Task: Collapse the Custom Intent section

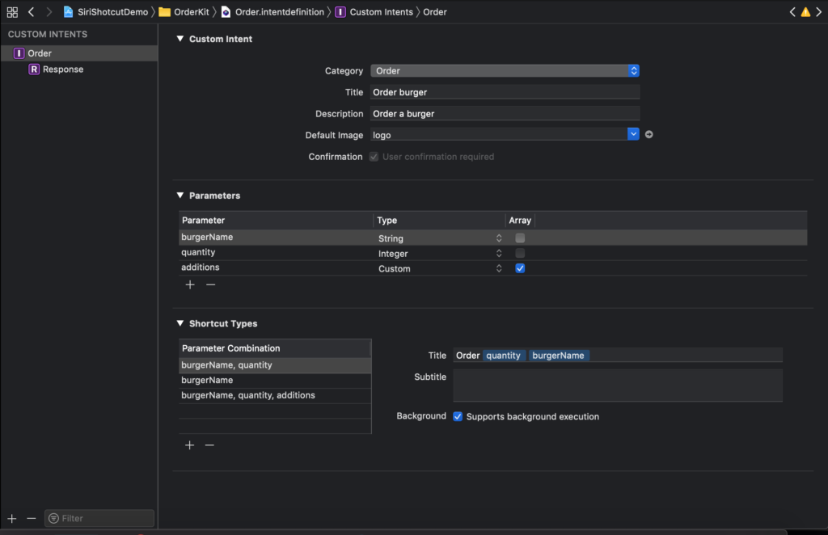Action: coord(180,39)
